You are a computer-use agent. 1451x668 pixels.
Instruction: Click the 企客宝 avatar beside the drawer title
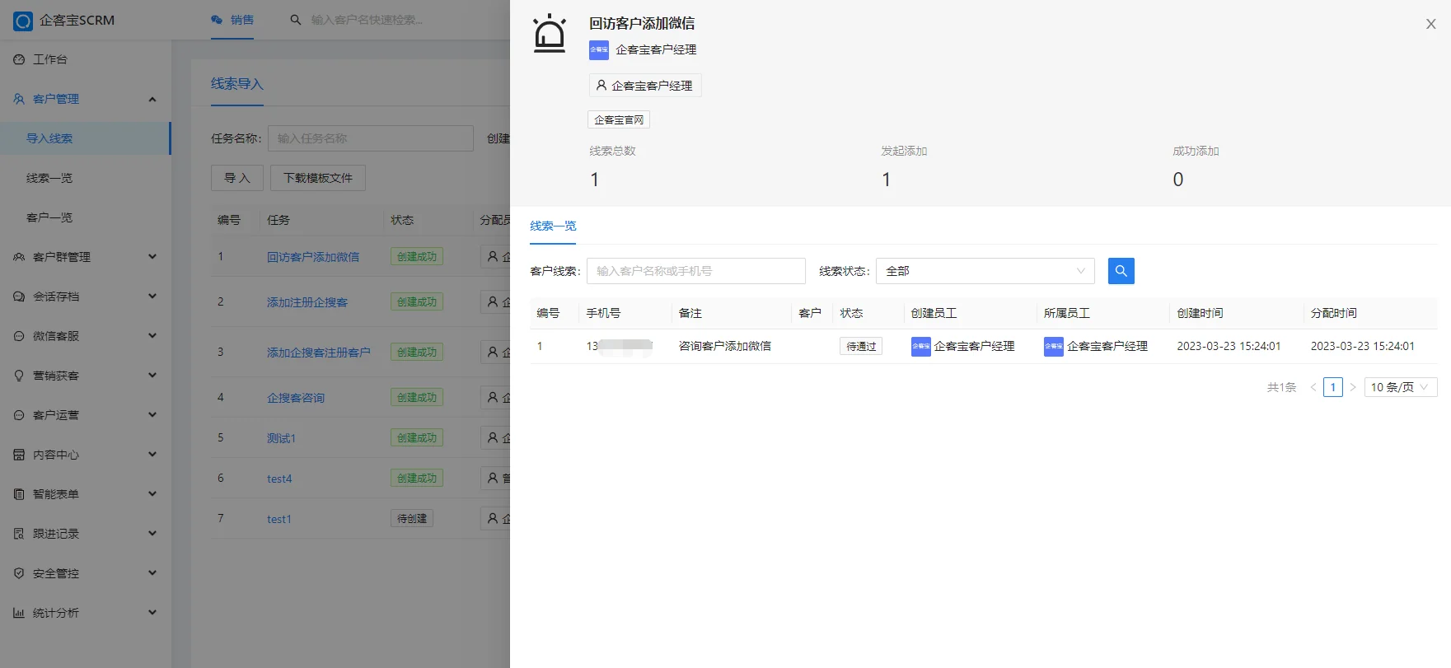click(599, 50)
